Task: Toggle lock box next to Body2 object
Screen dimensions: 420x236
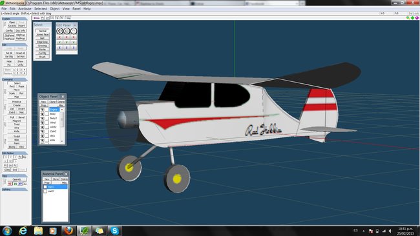Action: click(47, 118)
